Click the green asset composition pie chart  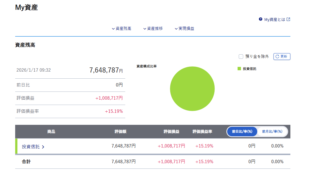tap(192, 89)
